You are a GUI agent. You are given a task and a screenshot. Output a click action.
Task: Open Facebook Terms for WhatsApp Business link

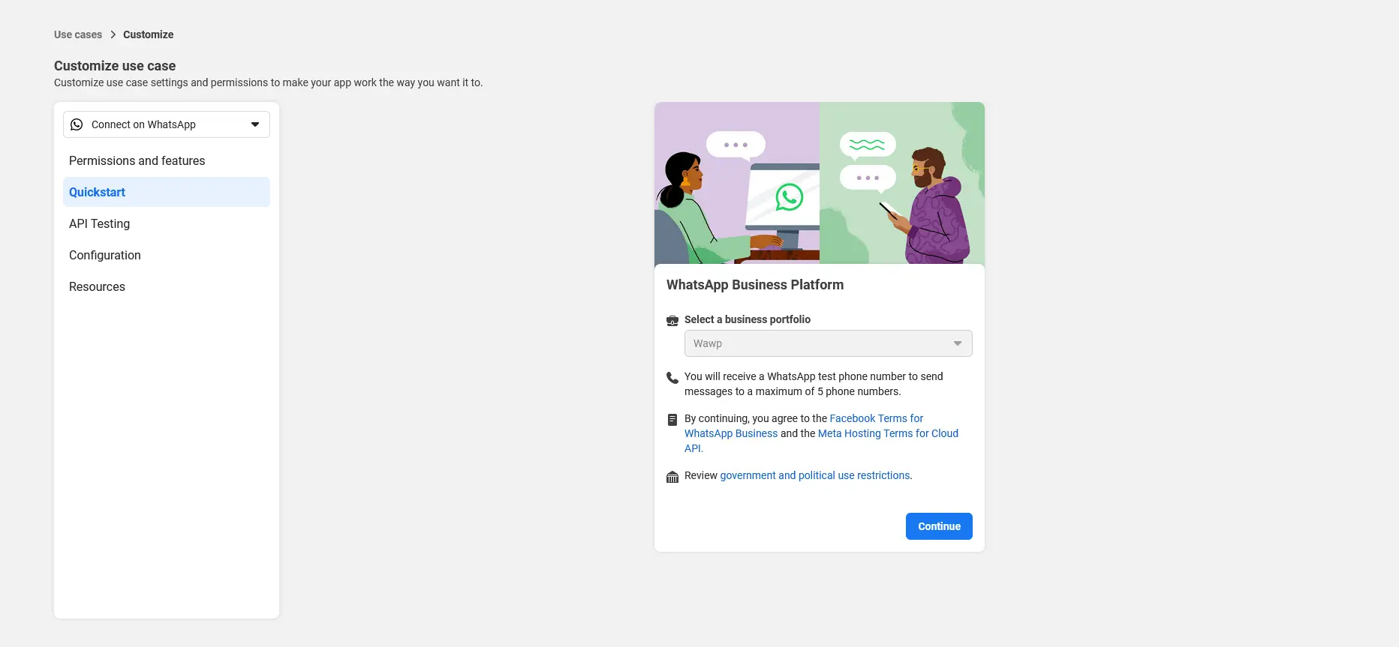point(804,426)
